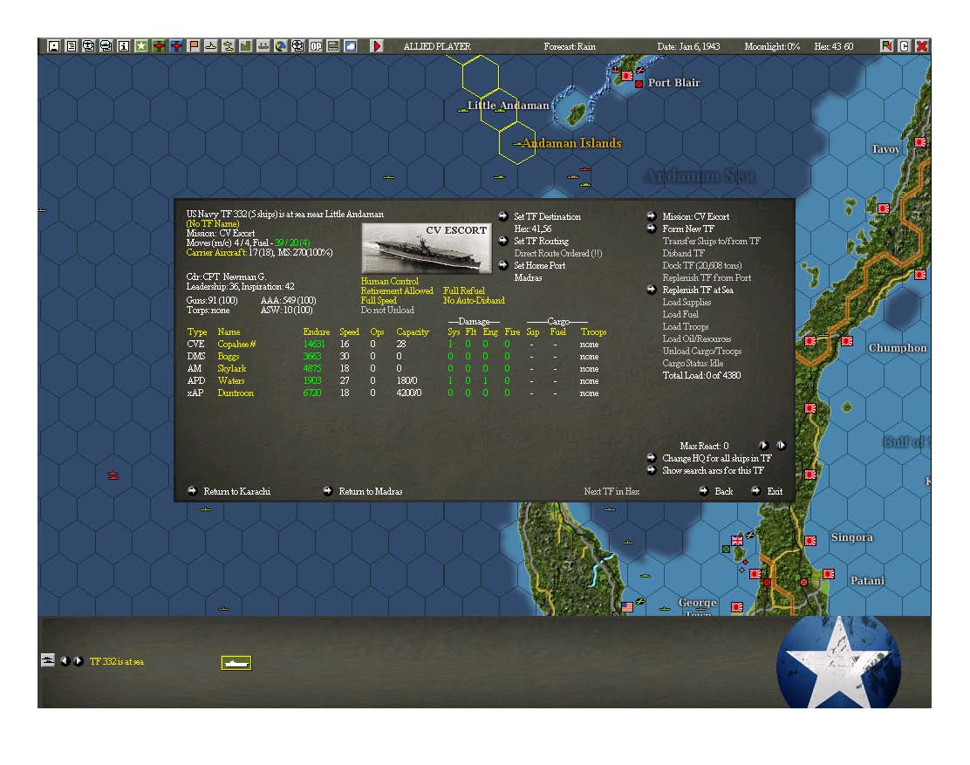
Task: Click the Exit button
Action: (x=775, y=491)
